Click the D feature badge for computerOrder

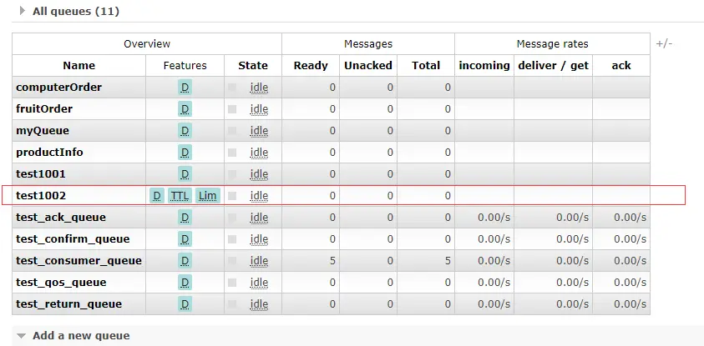[185, 87]
